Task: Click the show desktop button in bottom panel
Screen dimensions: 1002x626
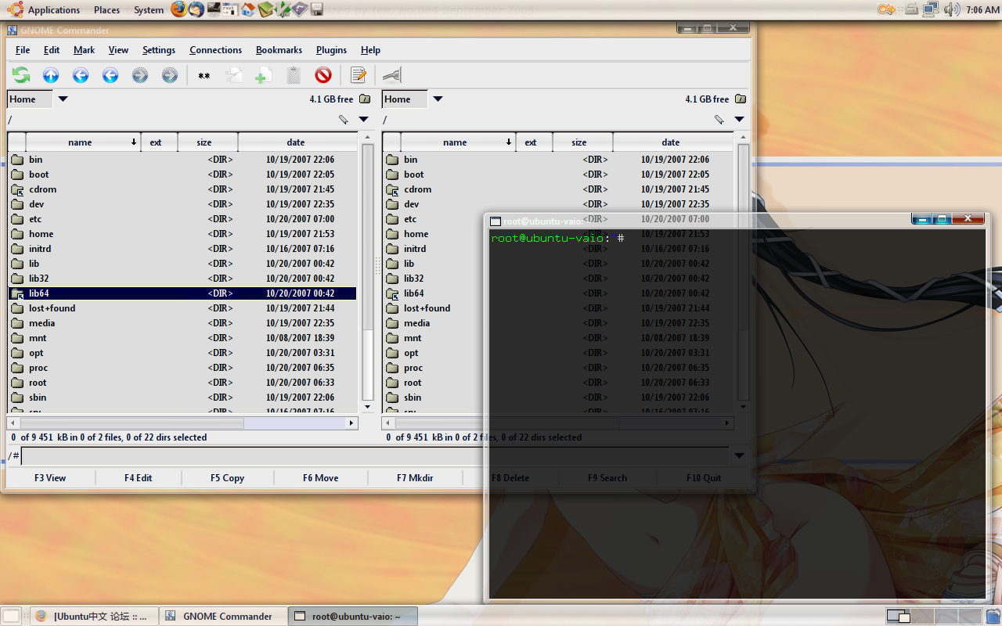Action: (x=11, y=617)
